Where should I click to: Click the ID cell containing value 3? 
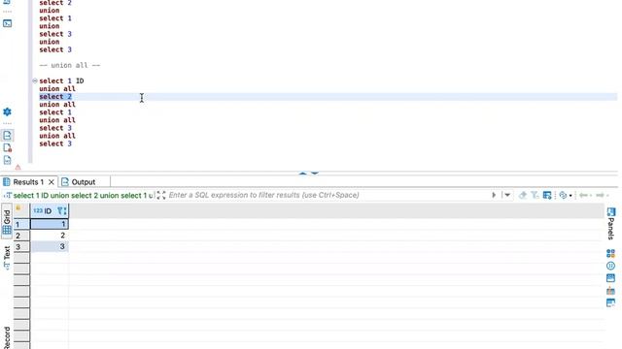[x=50, y=246]
